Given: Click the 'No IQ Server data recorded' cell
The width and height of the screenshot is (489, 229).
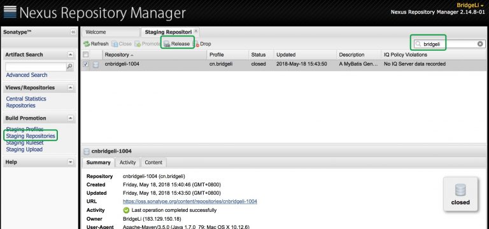Looking at the screenshot, I should 415,64.
